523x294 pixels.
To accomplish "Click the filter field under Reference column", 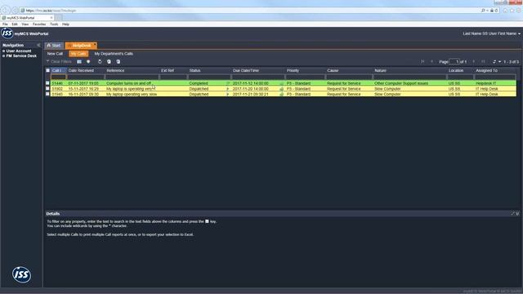I will 132,77.
